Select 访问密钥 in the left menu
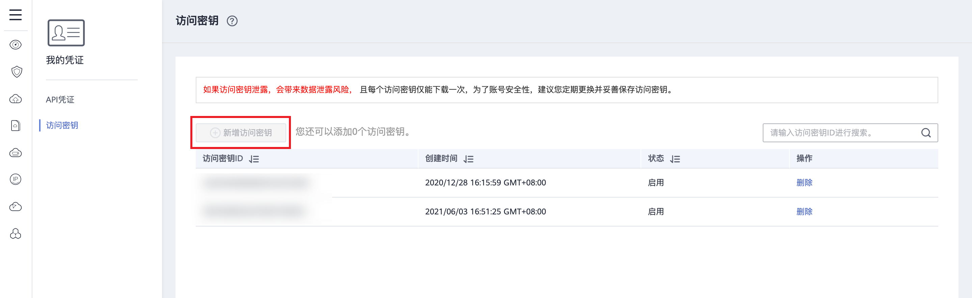This screenshot has height=298, width=972. 62,125
